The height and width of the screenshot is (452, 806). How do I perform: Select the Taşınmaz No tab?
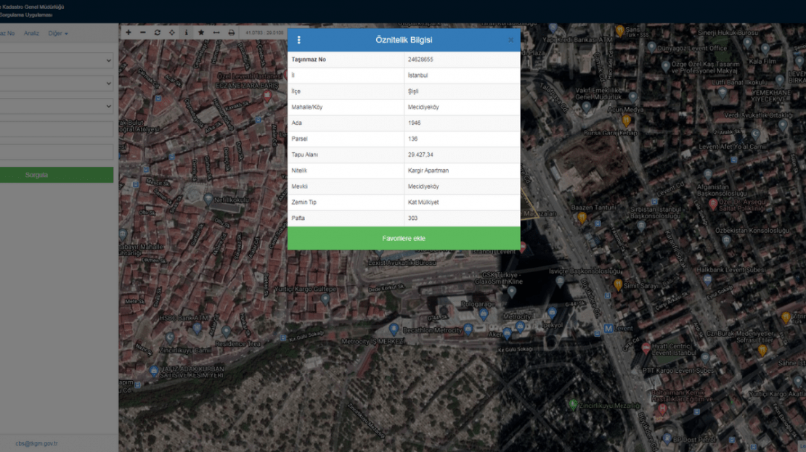tap(7, 33)
